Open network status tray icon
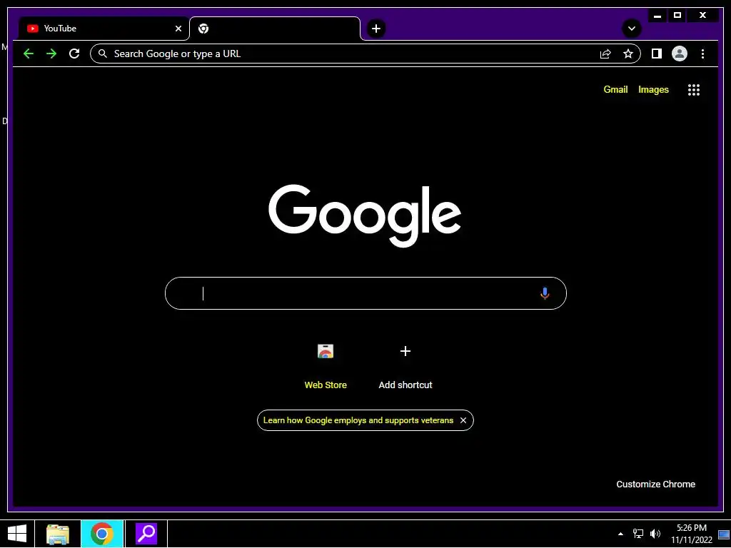Viewport: 731px width, 548px height. pyautogui.click(x=637, y=534)
